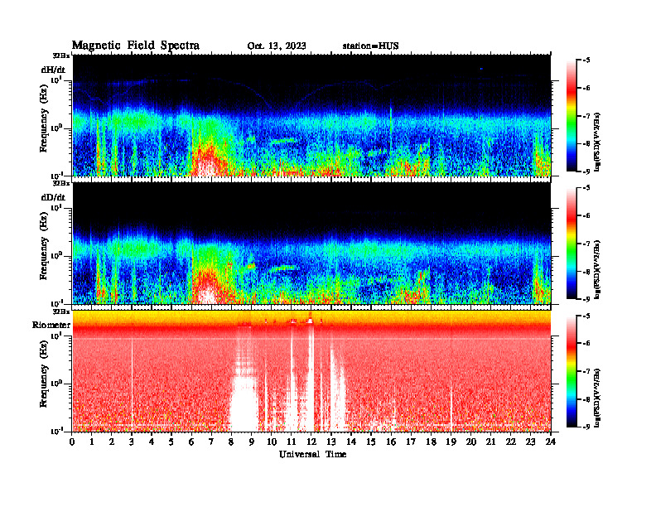Click the "-7" tick on dD/dt color scale
The width and height of the screenshot is (656, 507).
coord(586,244)
